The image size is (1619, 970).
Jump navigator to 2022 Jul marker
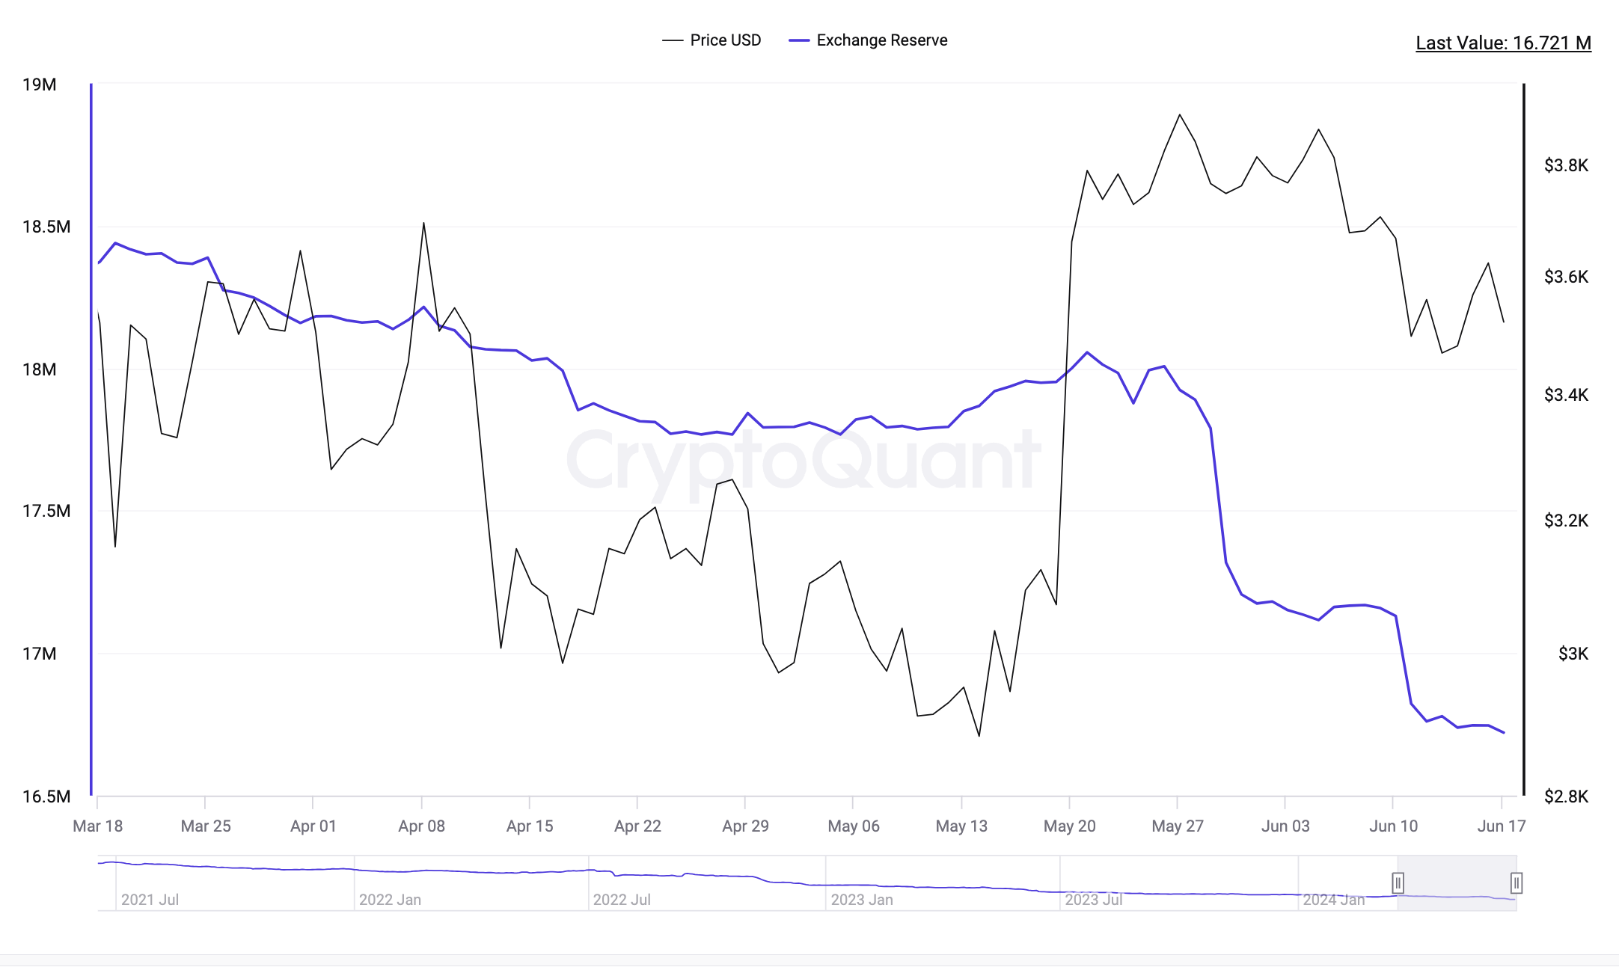(x=622, y=900)
